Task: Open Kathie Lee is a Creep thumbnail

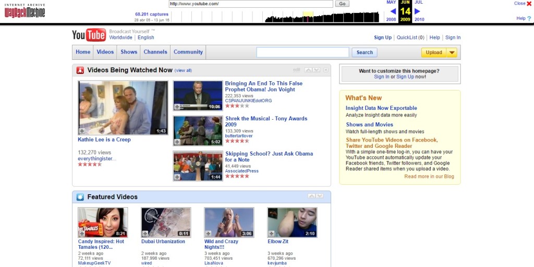Action: [x=123, y=108]
